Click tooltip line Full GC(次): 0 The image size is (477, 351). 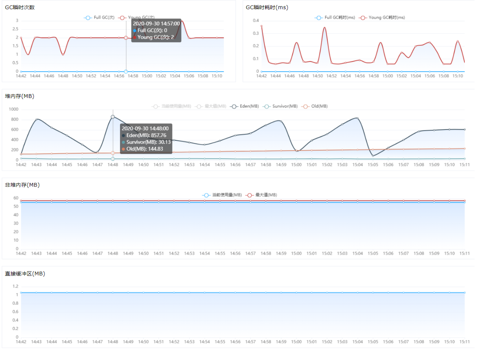150,31
